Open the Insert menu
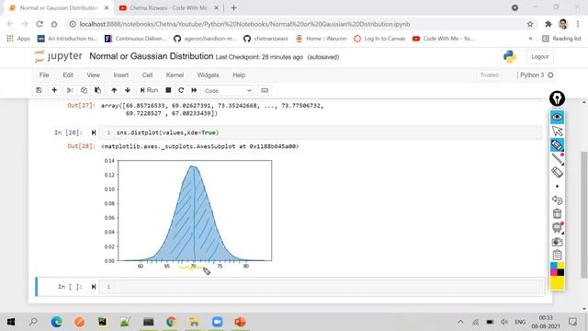This screenshot has width=588, height=331. pyautogui.click(x=120, y=75)
